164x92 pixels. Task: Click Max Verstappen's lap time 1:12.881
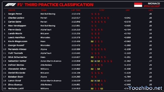click(x=76, y=26)
